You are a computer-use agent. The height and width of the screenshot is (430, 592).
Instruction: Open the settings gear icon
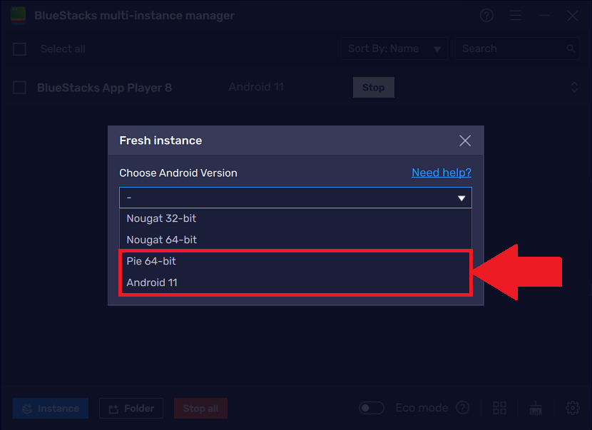click(x=573, y=408)
